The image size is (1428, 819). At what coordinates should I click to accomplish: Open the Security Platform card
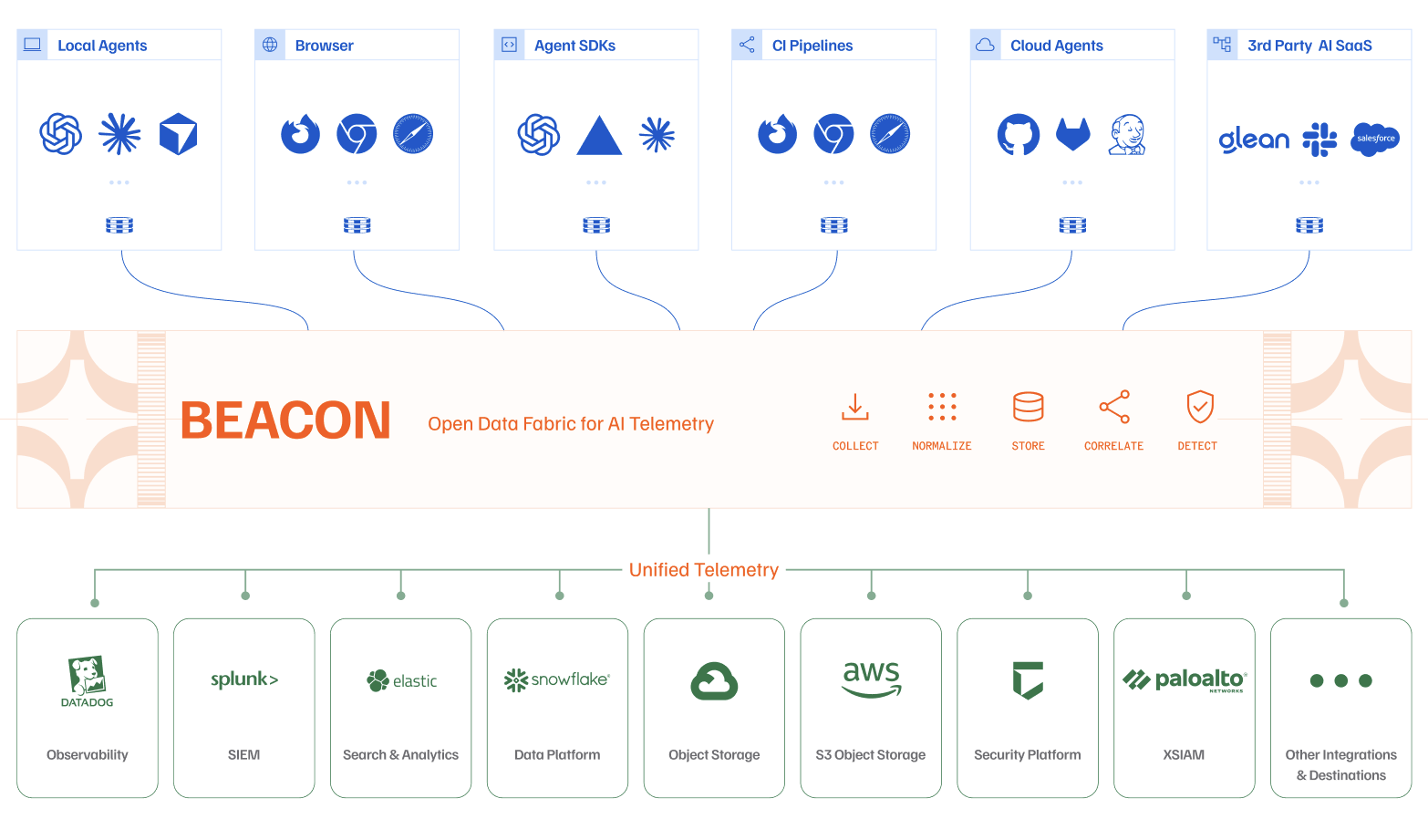click(1028, 708)
